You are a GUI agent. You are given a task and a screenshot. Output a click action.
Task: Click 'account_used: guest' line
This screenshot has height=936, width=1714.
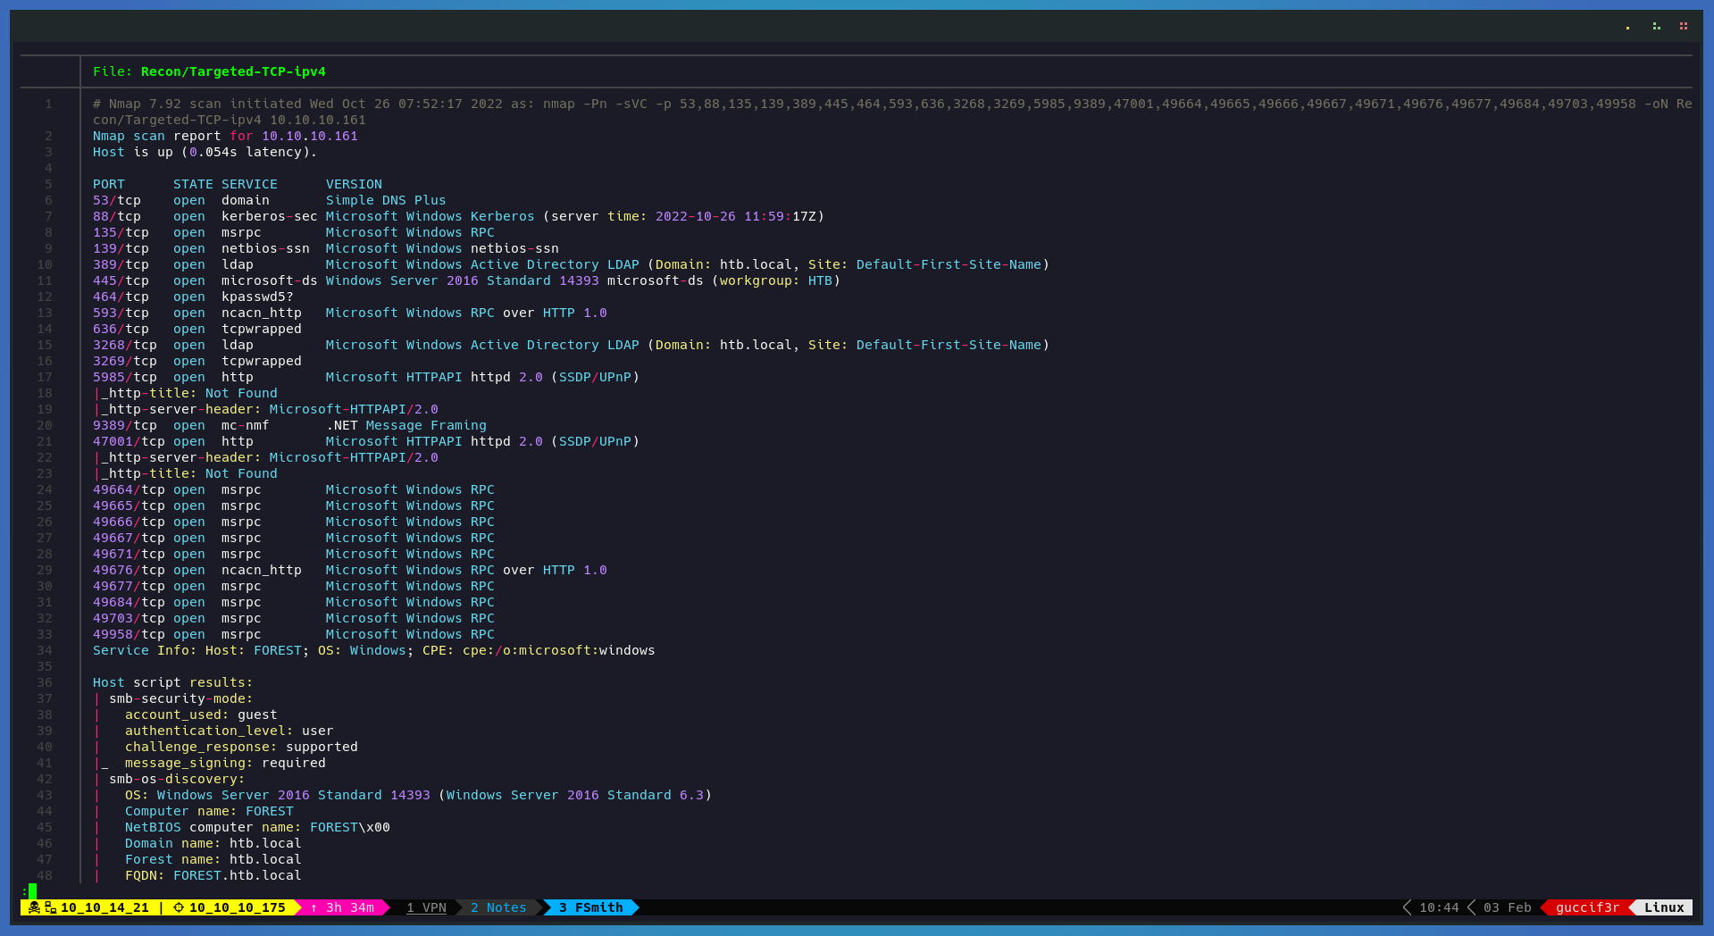pyautogui.click(x=201, y=715)
